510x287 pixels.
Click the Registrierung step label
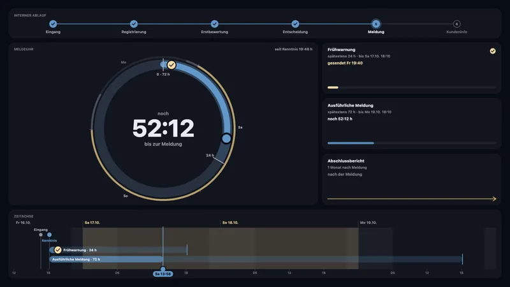point(134,32)
